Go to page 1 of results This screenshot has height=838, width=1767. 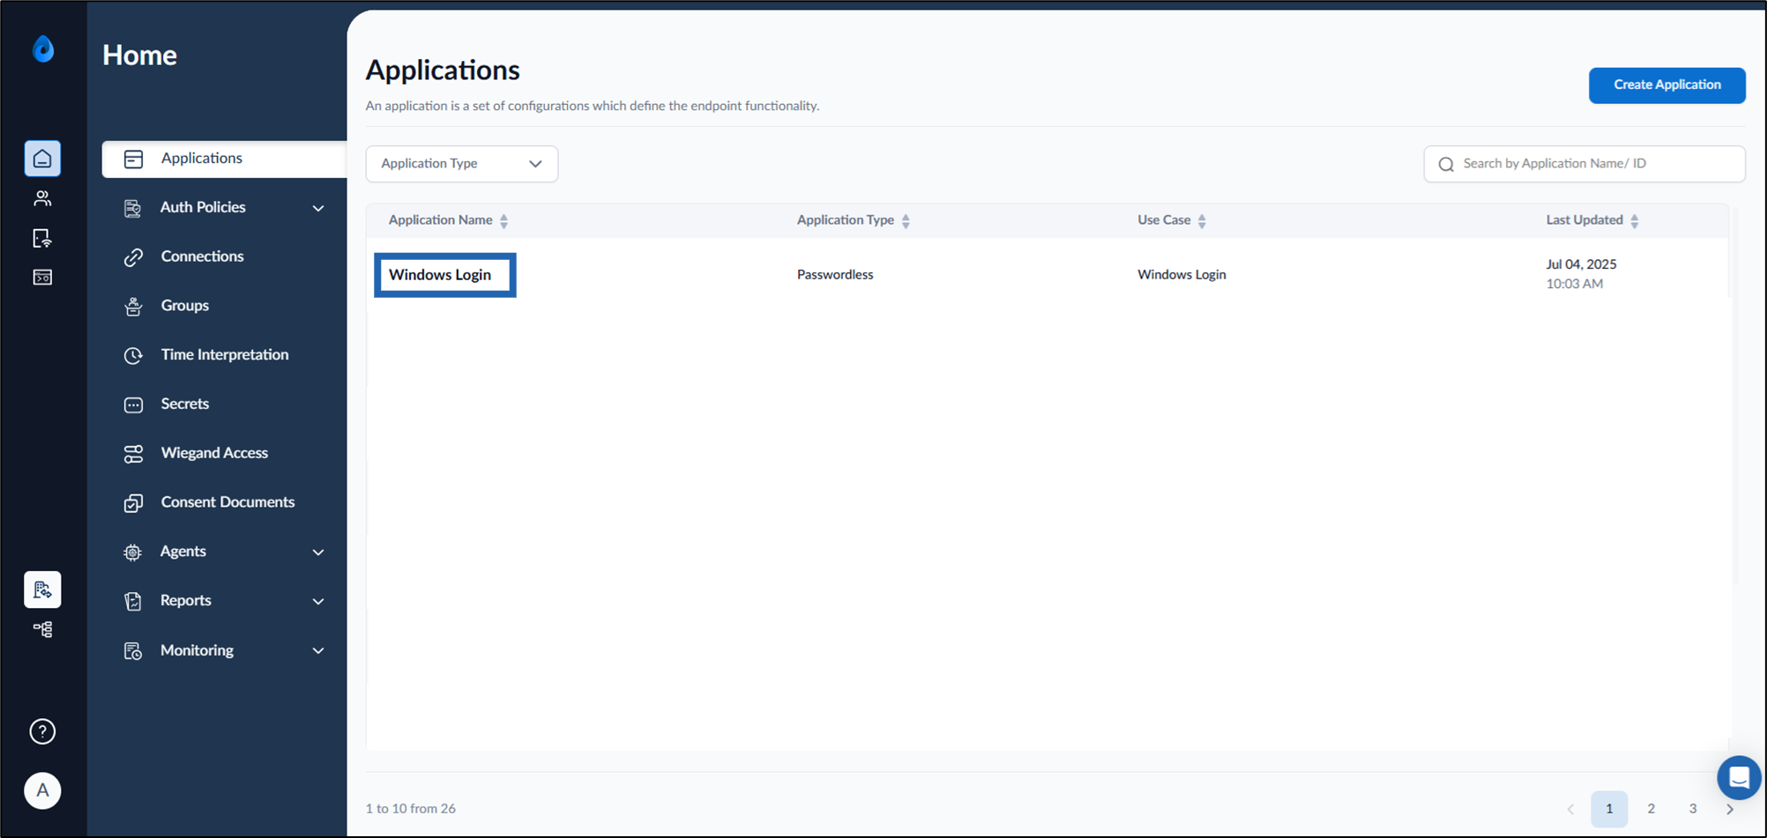[1609, 808]
